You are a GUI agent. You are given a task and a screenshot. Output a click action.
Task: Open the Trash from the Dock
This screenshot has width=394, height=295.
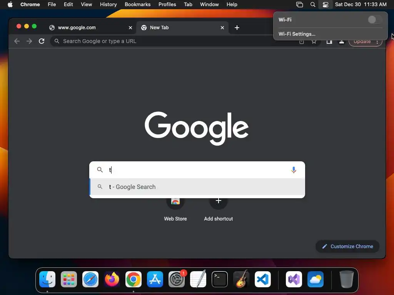[347, 279]
